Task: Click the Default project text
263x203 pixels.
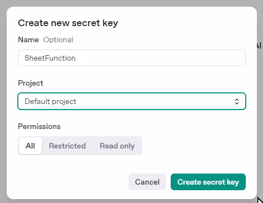Action: coord(51,102)
